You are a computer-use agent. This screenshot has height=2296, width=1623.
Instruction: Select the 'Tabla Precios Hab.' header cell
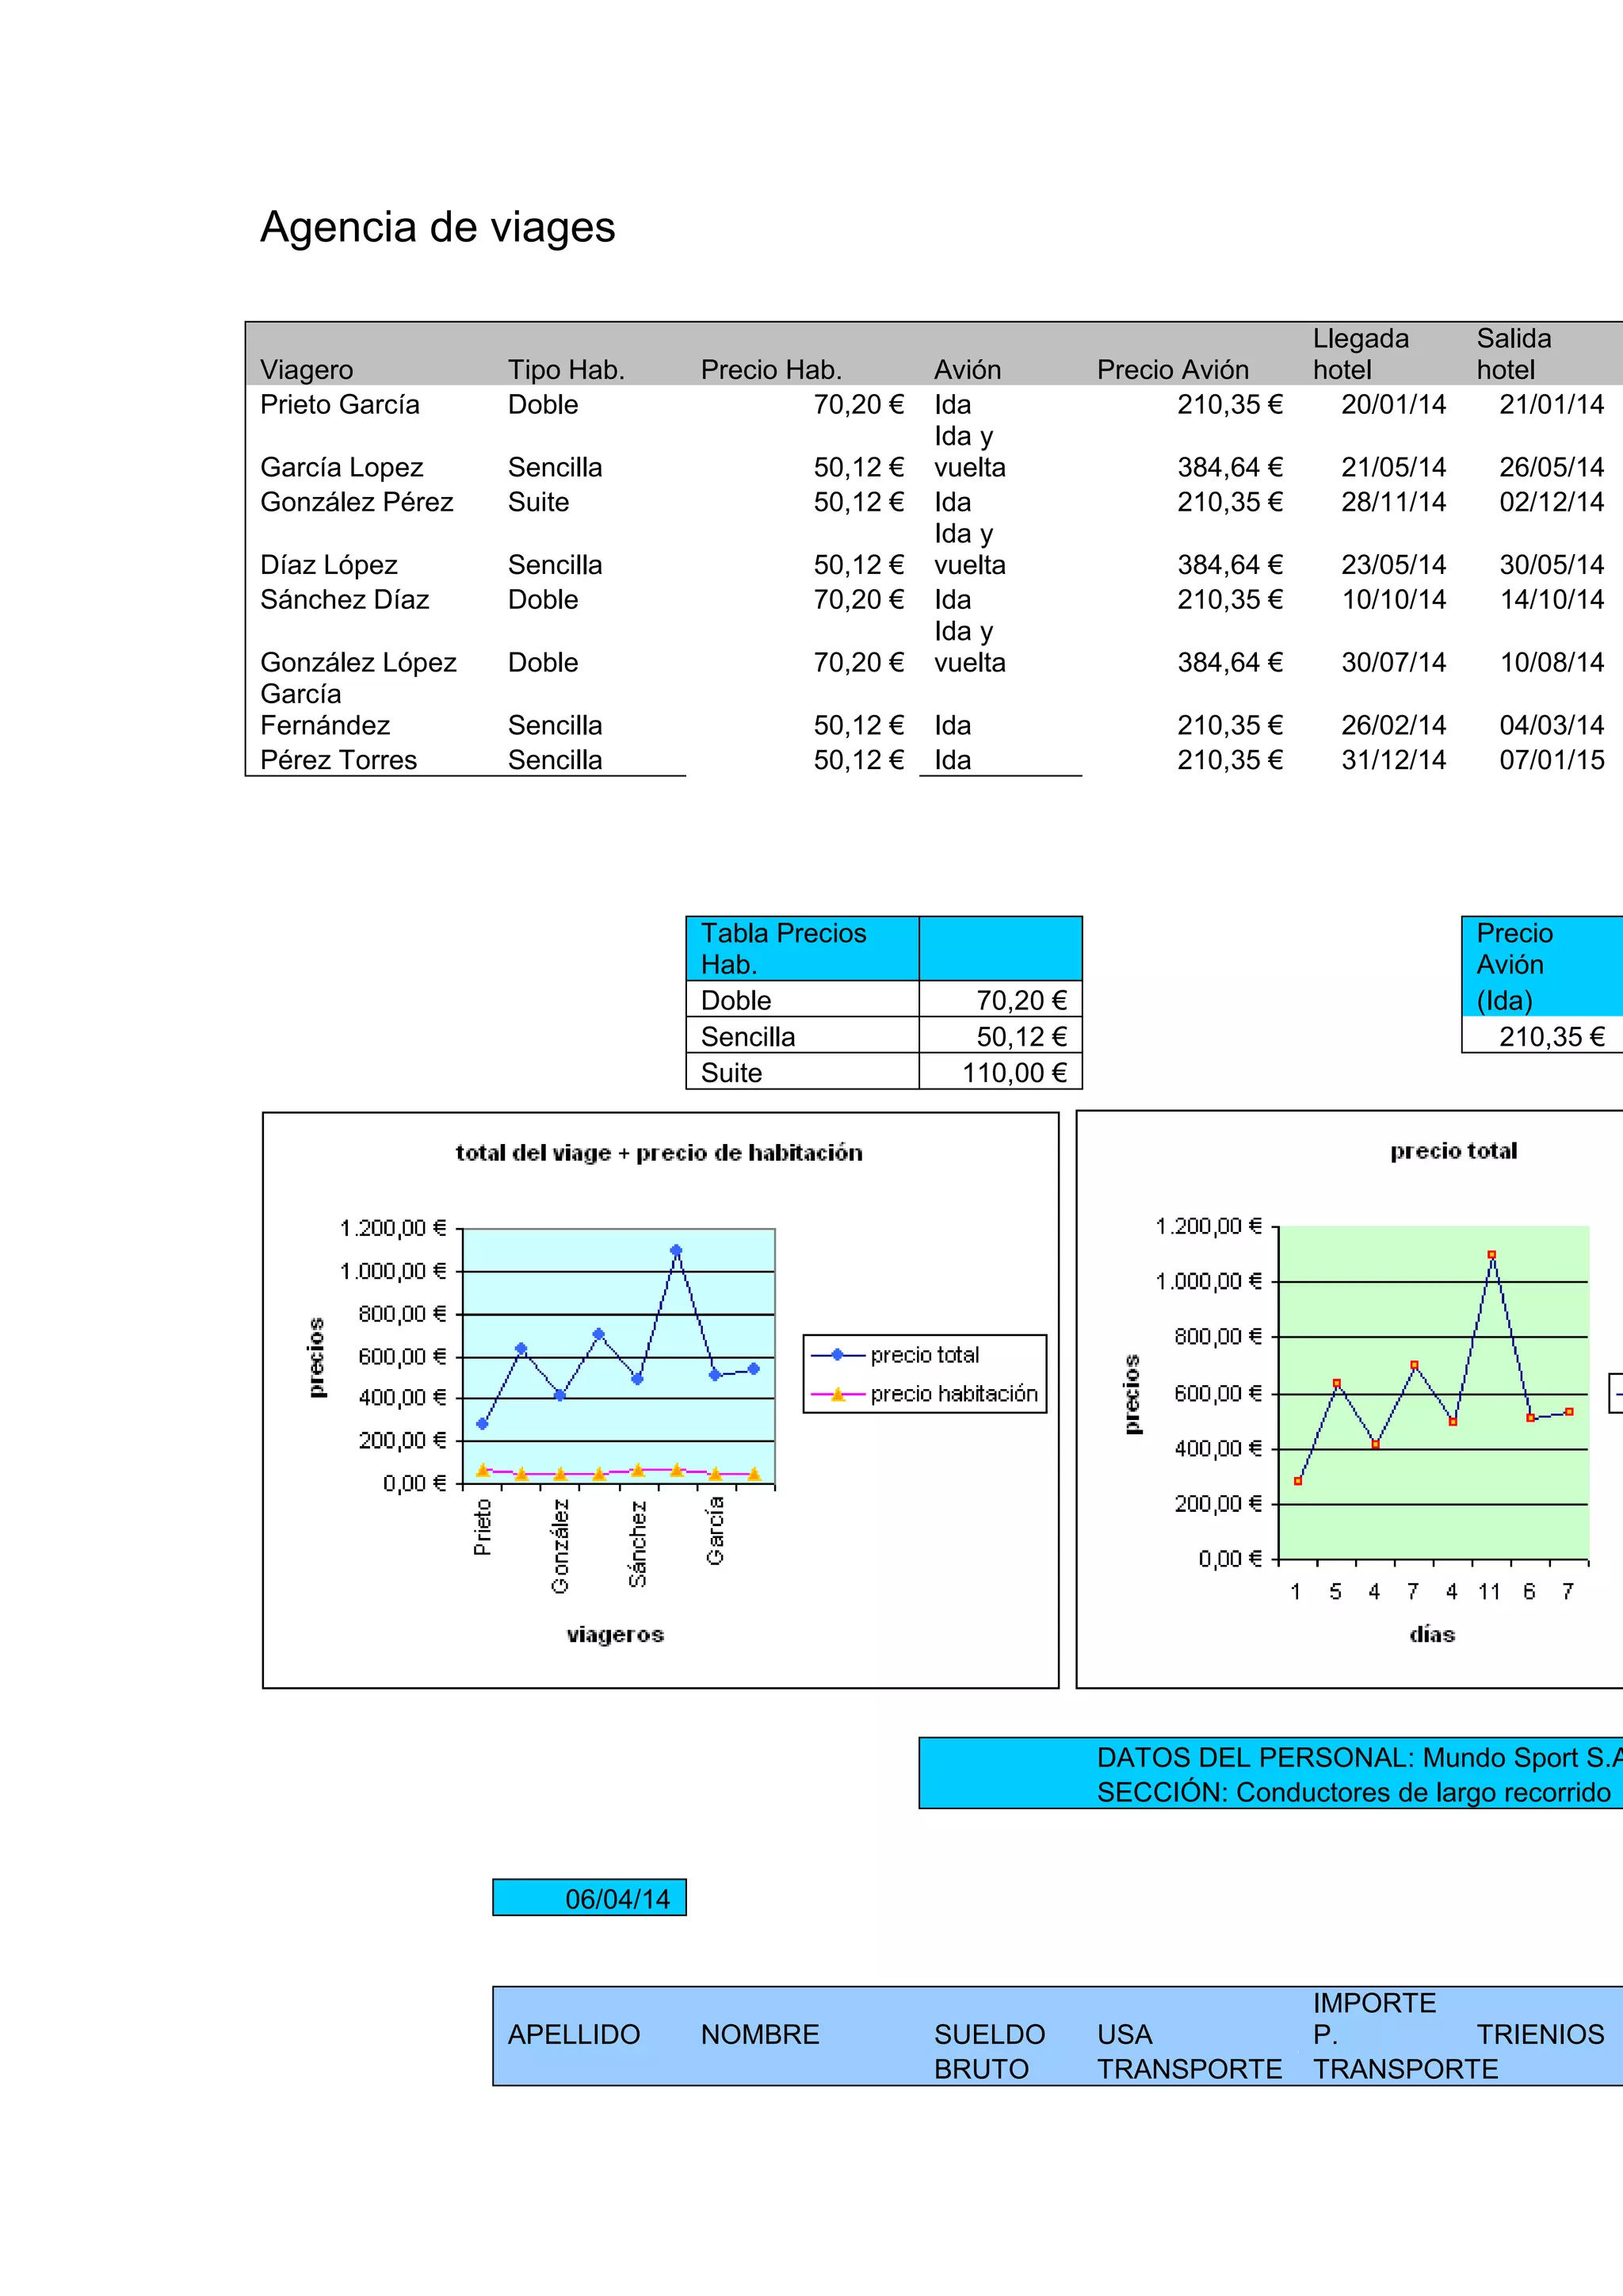coord(784,948)
